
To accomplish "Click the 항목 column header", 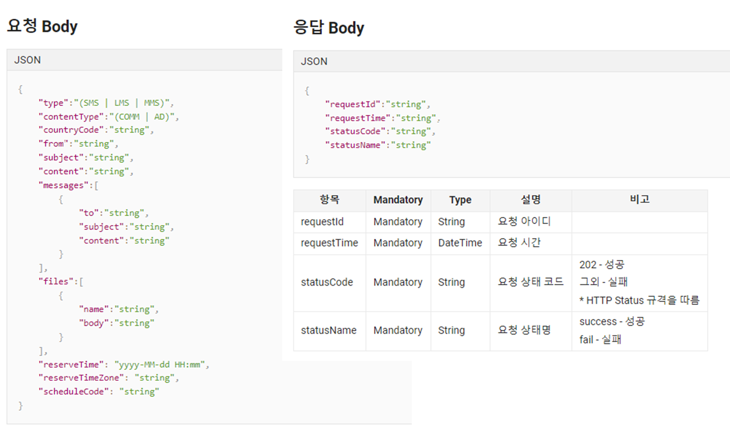I will pyautogui.click(x=329, y=200).
